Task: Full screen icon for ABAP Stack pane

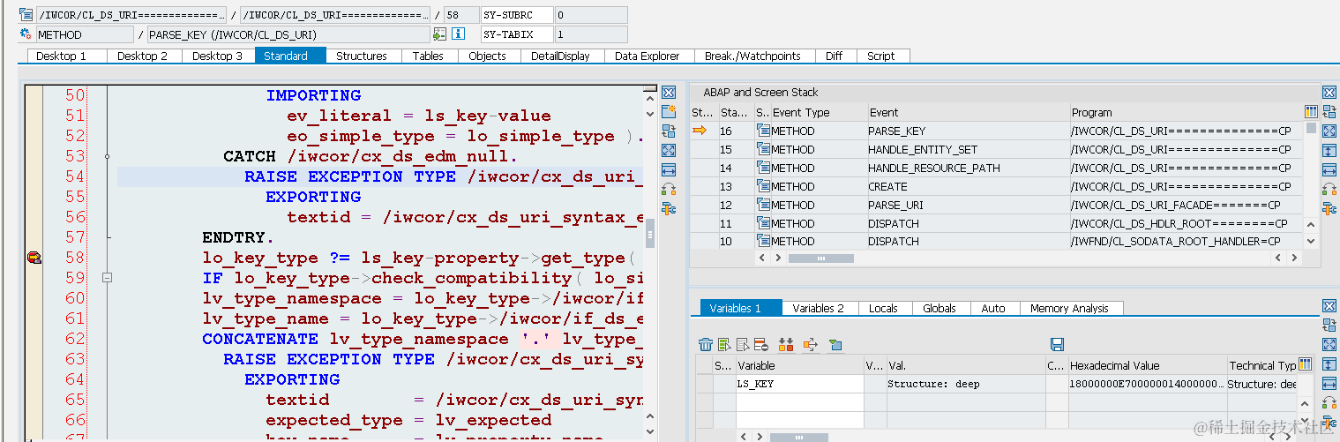Action: tap(1329, 131)
